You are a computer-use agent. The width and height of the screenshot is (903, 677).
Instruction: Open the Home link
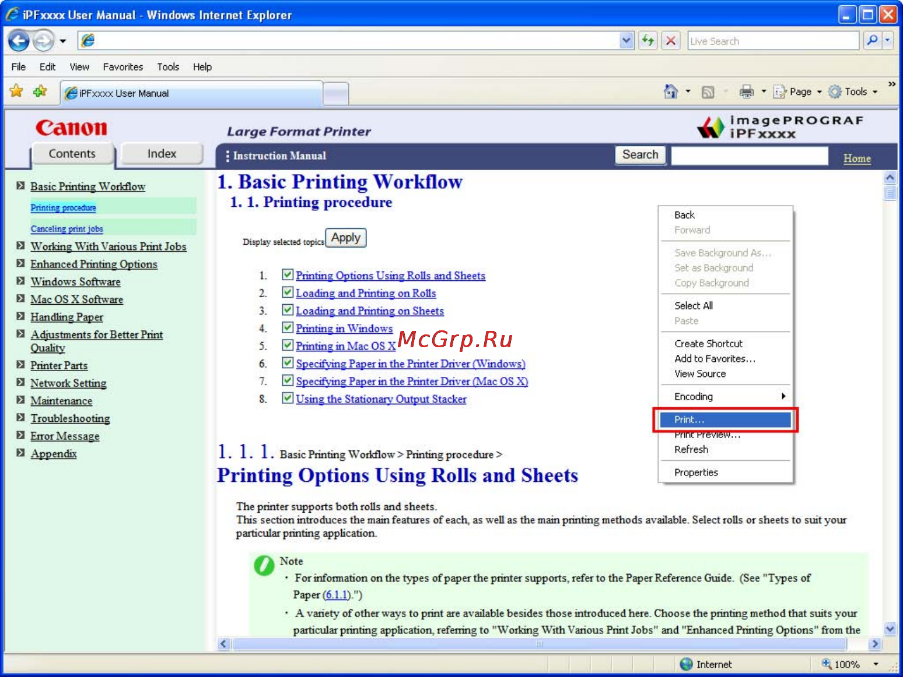click(x=857, y=158)
